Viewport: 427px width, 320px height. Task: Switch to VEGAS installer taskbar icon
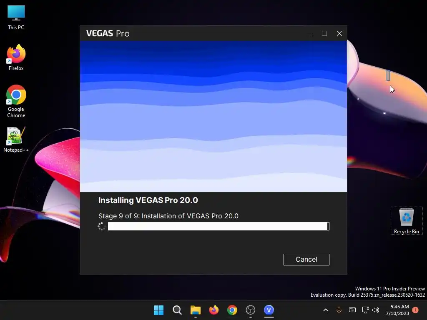(269, 310)
